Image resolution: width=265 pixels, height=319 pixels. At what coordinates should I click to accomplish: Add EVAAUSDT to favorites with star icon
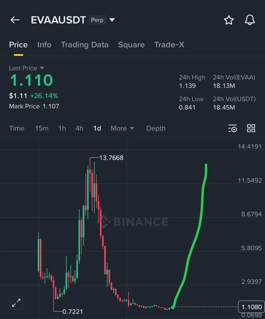pos(229,20)
